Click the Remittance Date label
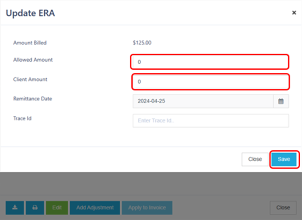The width and height of the screenshot is (302, 220). pos(32,99)
